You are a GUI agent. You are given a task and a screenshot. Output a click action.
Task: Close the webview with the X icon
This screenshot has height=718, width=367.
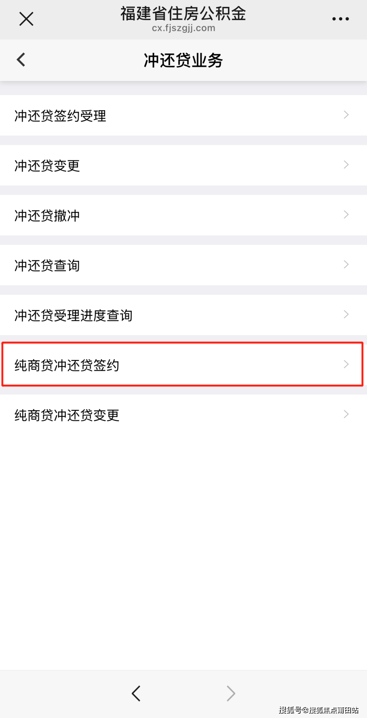point(26,19)
